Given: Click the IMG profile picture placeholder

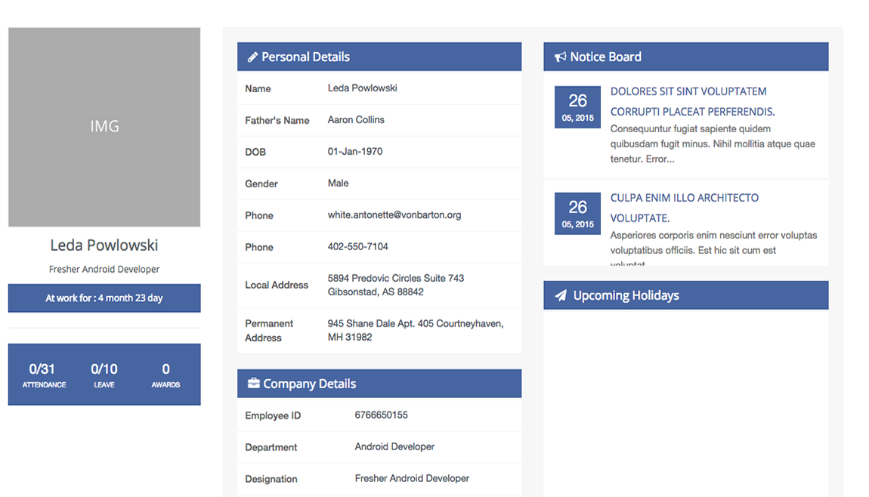Looking at the screenshot, I should 104,127.
